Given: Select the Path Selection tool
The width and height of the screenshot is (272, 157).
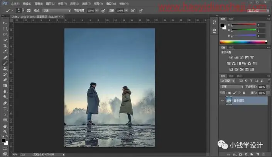Looking at the screenshot, I should (5, 114).
